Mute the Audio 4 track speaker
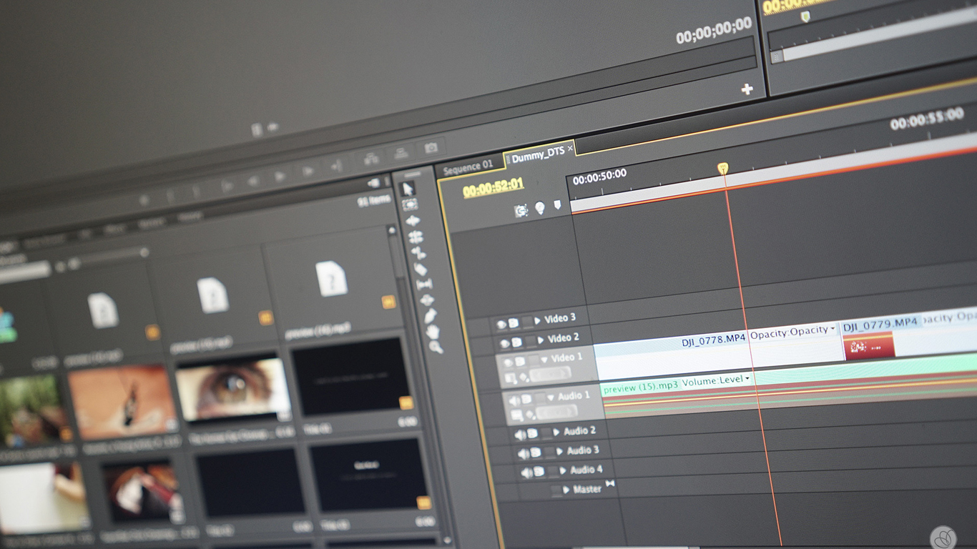The width and height of the screenshot is (977, 549). coord(526,473)
